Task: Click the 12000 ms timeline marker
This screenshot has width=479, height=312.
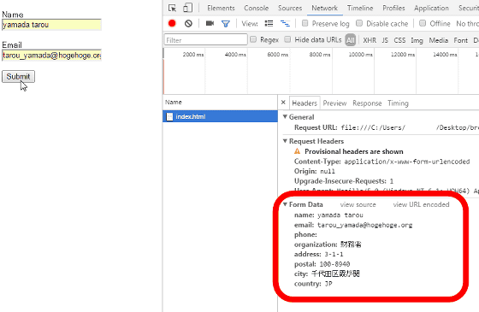Action: (x=403, y=55)
